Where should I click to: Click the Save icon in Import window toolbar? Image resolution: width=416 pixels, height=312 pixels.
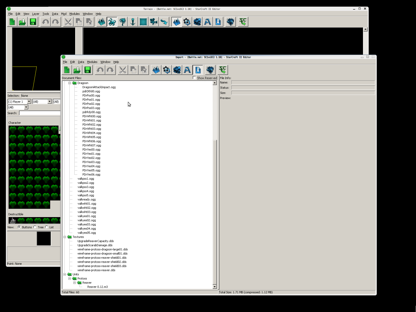tap(88, 70)
